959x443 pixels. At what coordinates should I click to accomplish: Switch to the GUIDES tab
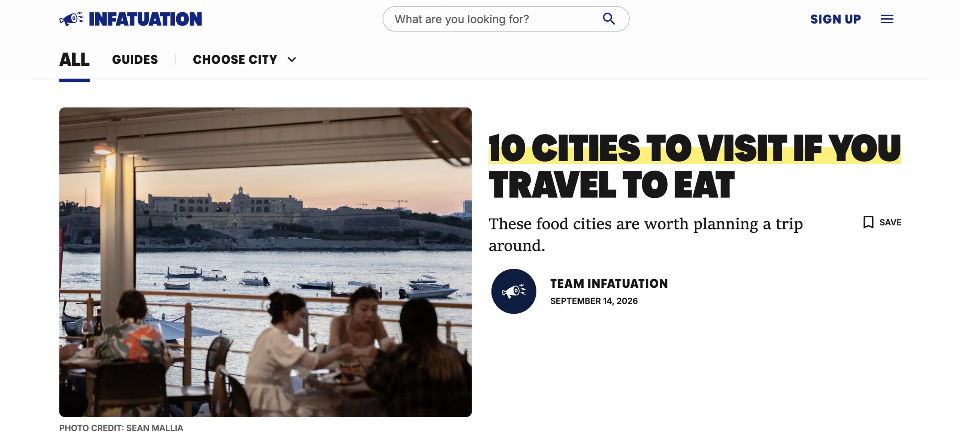[x=135, y=60]
